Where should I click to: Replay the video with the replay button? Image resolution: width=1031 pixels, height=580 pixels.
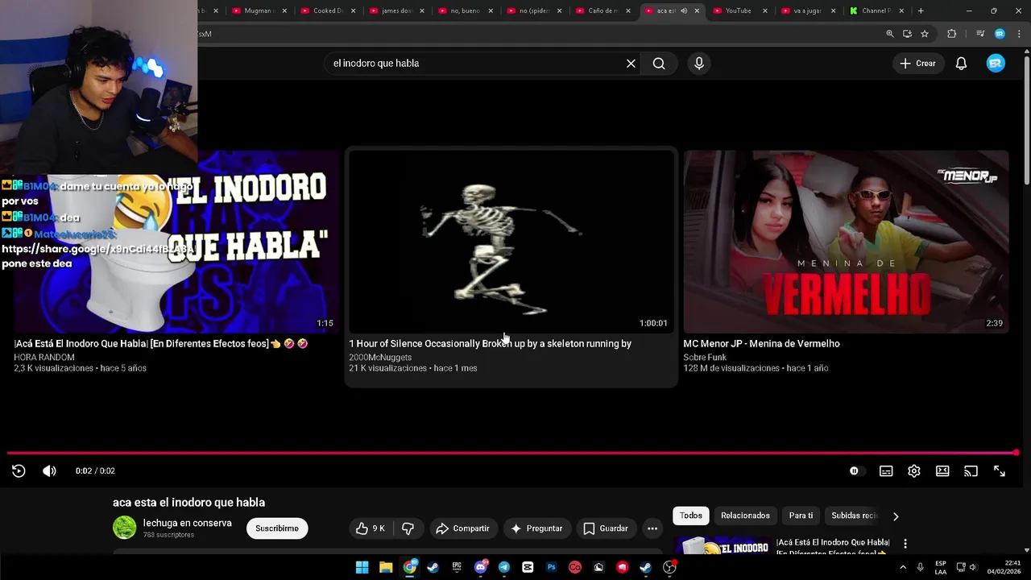point(19,471)
